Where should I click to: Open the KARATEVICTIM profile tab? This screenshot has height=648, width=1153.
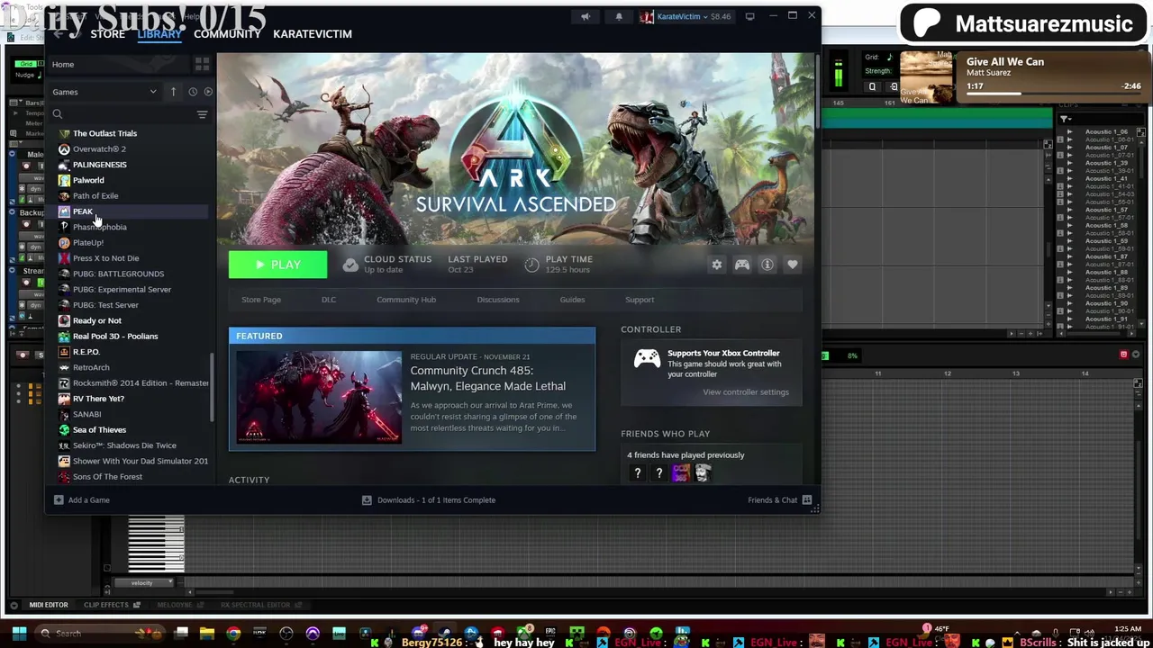point(313,34)
